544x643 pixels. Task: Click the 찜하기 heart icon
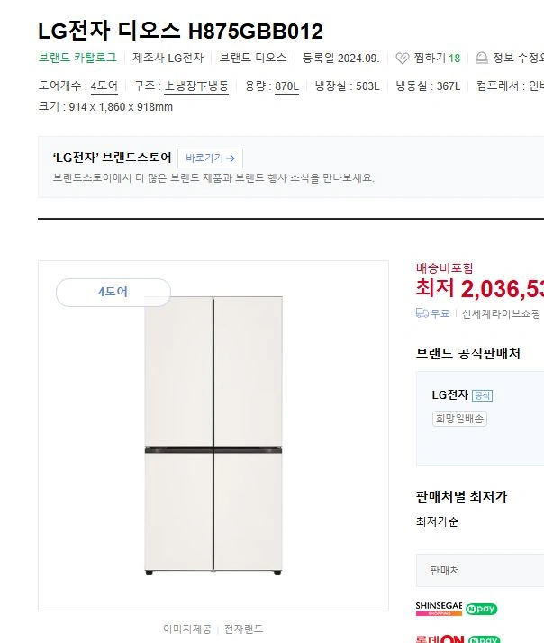[403, 58]
